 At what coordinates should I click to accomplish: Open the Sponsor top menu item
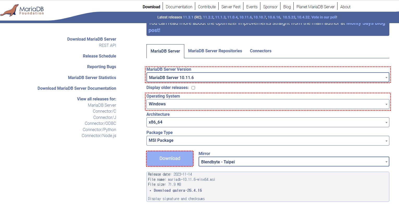[270, 7]
